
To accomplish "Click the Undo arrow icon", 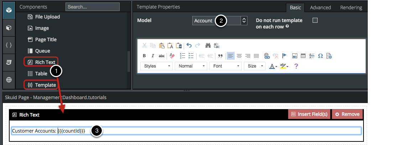I will click(x=189, y=45).
